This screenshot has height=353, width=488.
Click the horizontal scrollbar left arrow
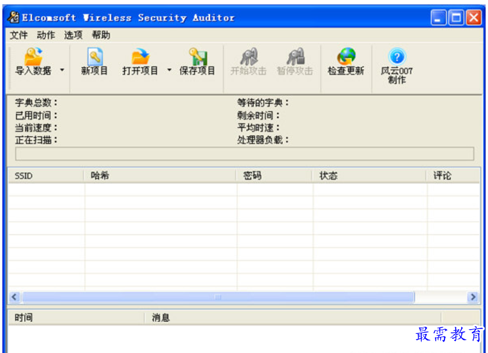15,297
